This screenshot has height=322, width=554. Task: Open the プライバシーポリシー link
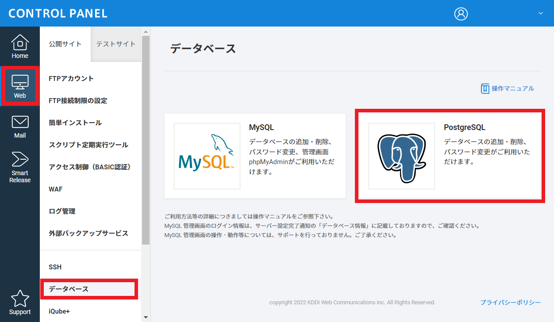tap(510, 303)
